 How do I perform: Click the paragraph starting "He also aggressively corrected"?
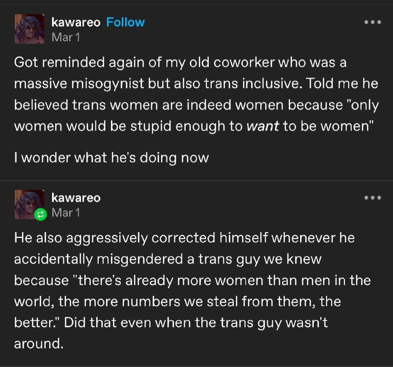coord(192,290)
